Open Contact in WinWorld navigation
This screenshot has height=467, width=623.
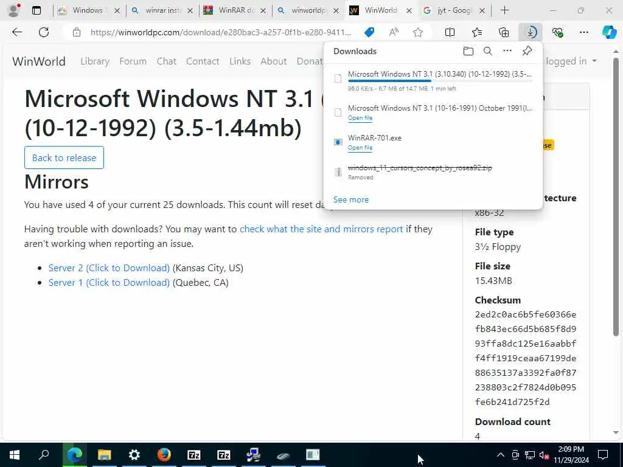203,61
